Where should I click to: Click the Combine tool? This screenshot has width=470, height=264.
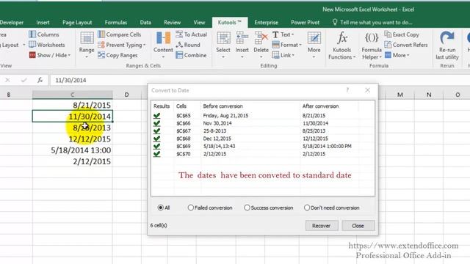coord(191,55)
